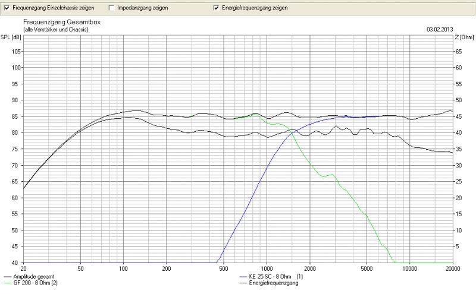
Task: Click 'SPL [dB]' axis label
Action: click(x=11, y=37)
